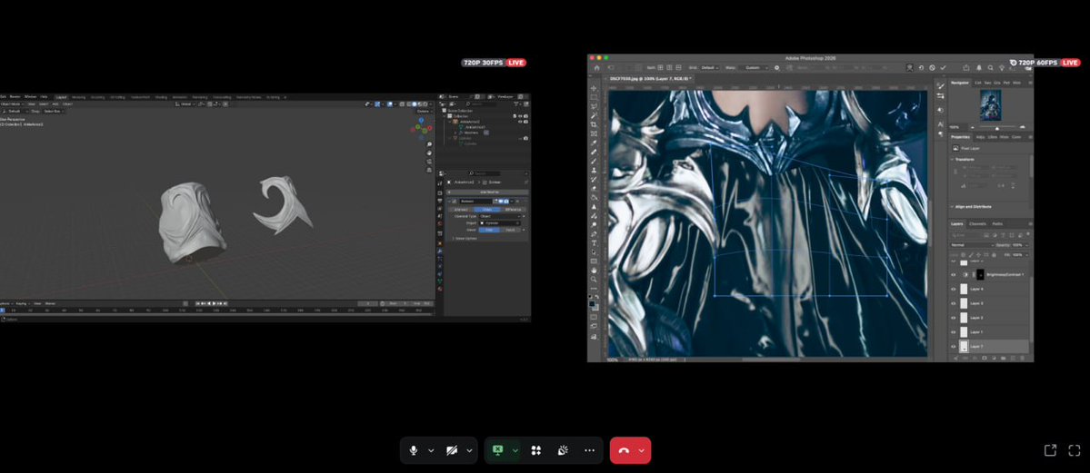The image size is (1090, 473).
Task: Pop out the shared screens window
Action: pyautogui.click(x=1050, y=450)
